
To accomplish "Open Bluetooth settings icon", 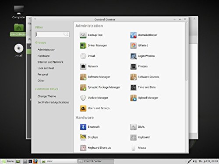I will (x=83, y=127).
